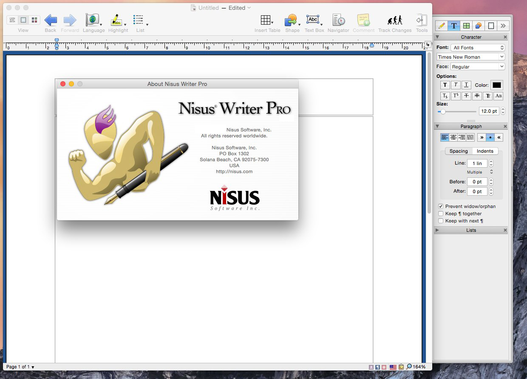
Task: Select the right-to-left « direction button
Action: 499,137
